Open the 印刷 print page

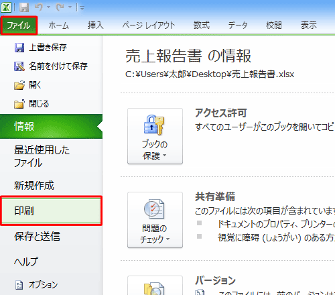[51, 211]
